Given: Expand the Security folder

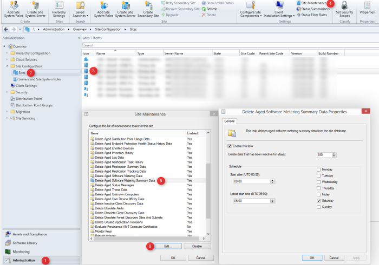Looking at the screenshot, I should tap(7, 92).
